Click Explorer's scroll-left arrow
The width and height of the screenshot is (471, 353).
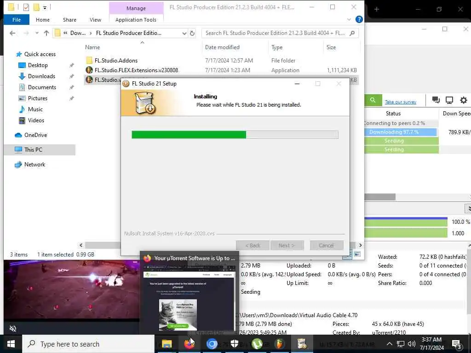(81, 245)
